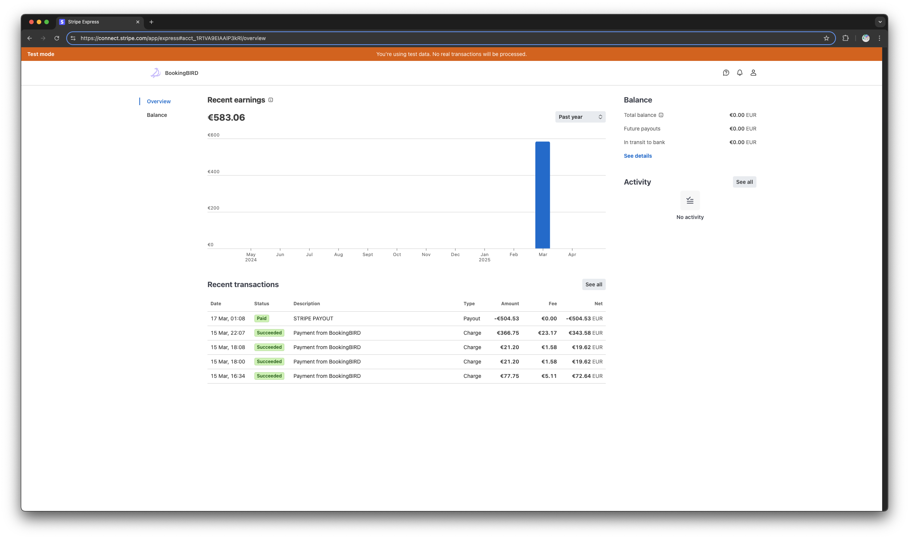Open the Past year period dropdown
This screenshot has height=539, width=909.
pyautogui.click(x=580, y=117)
